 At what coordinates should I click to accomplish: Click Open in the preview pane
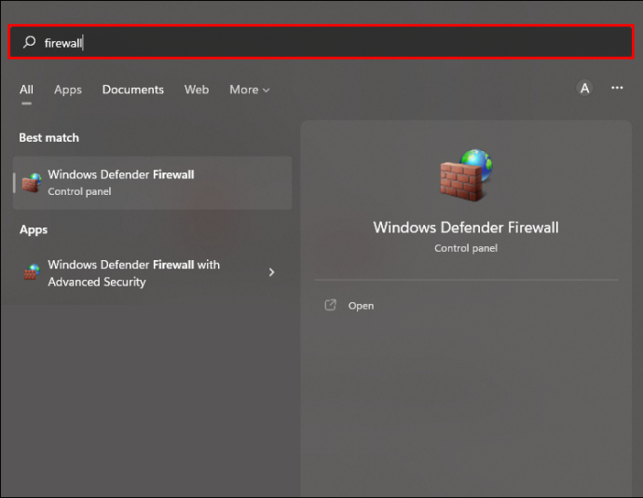point(361,306)
